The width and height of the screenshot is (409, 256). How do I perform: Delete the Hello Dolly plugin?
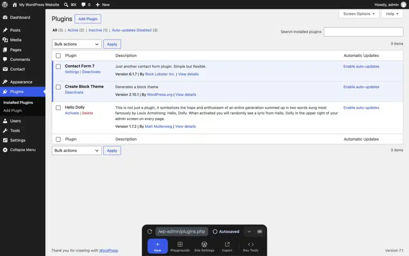(x=87, y=113)
